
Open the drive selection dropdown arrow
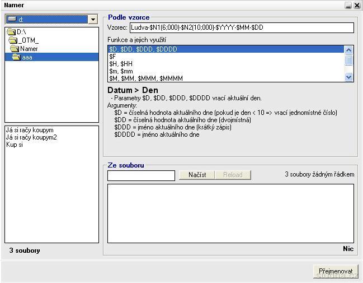[93, 20]
